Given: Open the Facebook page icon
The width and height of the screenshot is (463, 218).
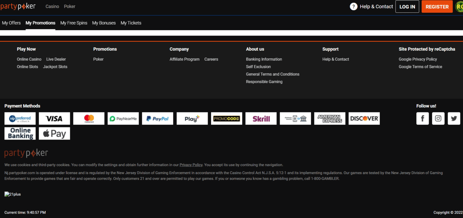Looking at the screenshot, I should click(x=422, y=119).
